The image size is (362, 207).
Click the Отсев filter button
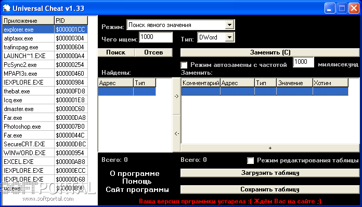tap(153, 52)
